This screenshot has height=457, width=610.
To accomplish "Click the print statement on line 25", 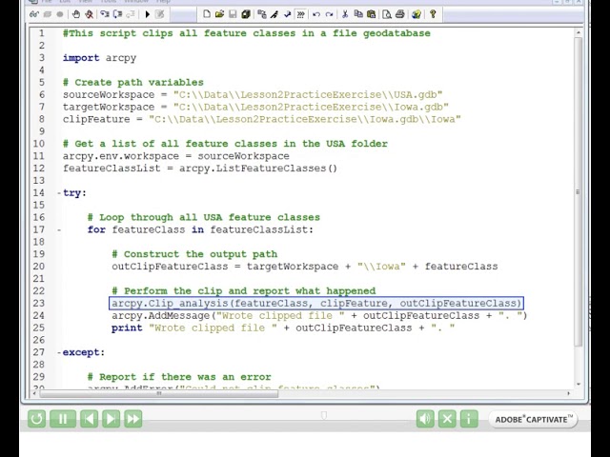I will [283, 328].
